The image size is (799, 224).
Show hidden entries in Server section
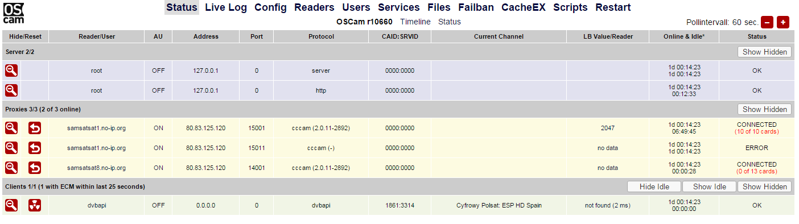764,52
